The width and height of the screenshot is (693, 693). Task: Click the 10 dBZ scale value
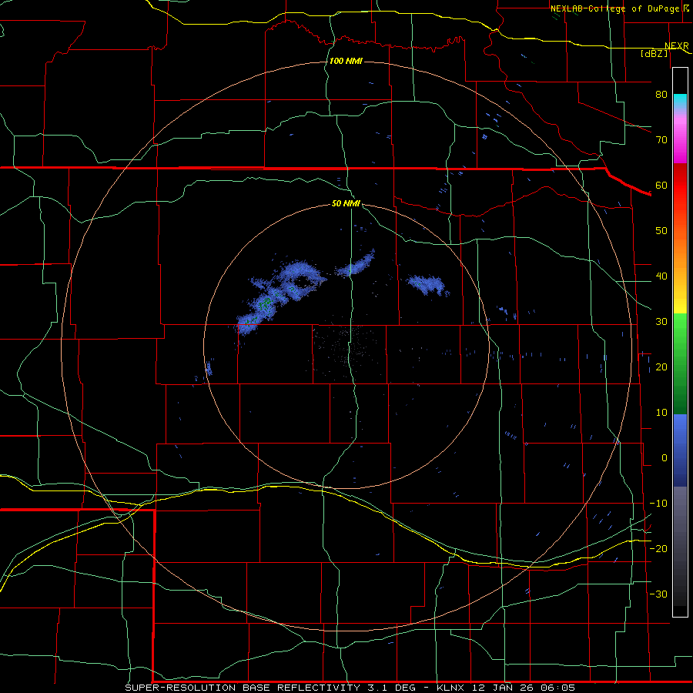661,413
